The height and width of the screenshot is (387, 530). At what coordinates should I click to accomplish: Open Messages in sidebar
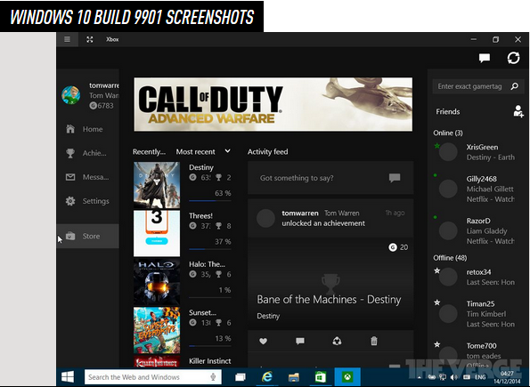[88, 177]
